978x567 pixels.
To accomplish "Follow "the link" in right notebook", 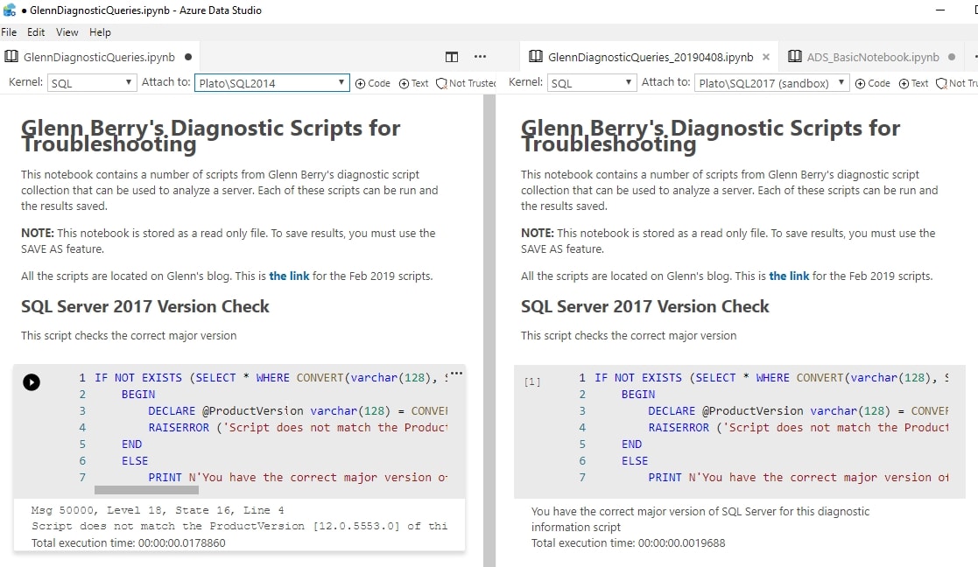I will (x=789, y=276).
